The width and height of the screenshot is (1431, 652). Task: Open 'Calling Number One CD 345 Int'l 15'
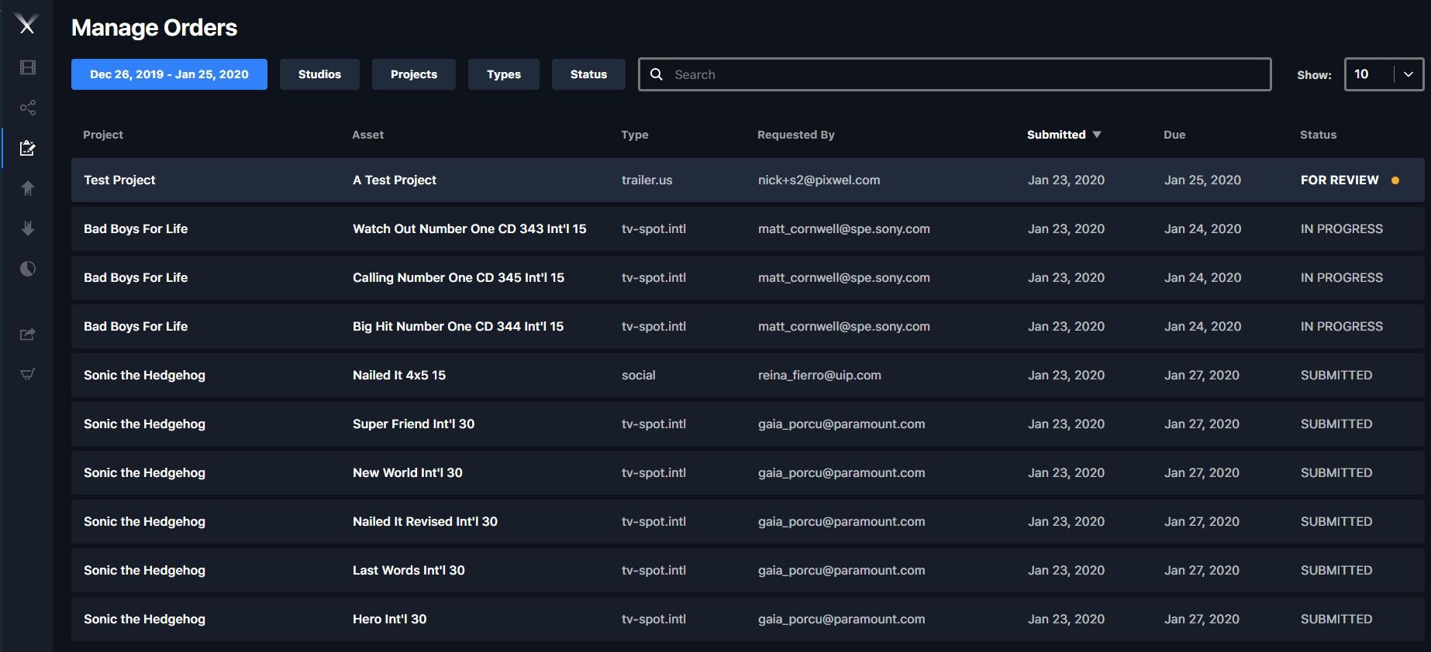pyautogui.click(x=458, y=278)
